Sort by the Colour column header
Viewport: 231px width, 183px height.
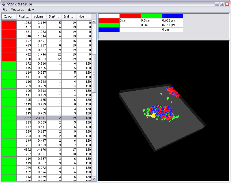pos(9,16)
